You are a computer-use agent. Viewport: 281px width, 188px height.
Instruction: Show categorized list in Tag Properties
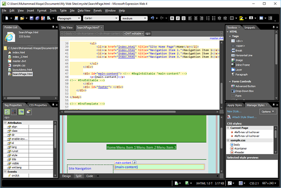point(7,112)
